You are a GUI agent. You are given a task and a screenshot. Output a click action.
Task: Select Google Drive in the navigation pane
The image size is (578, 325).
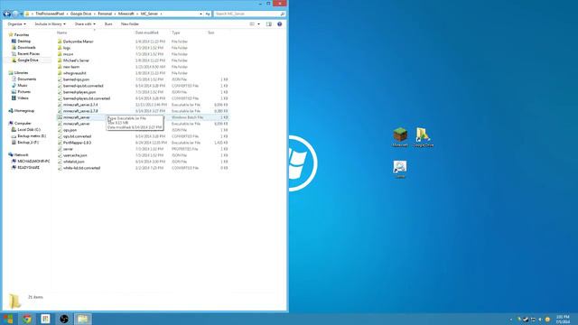click(28, 60)
